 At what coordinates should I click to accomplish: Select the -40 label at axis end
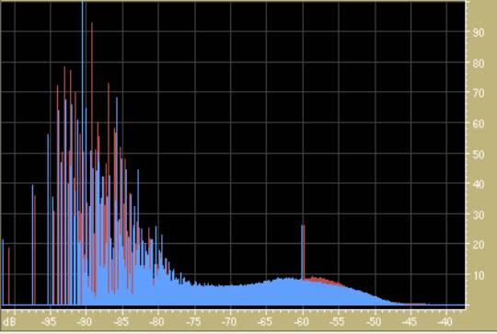pos(445,322)
